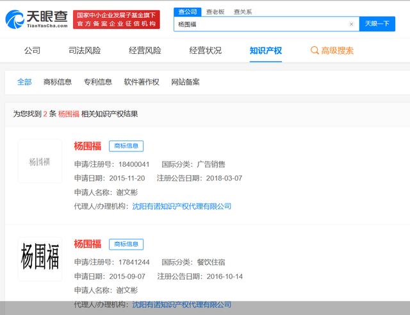Click the red 杨围福 keyword in the results summary
Image resolution: width=410 pixels, height=315 pixels.
click(69, 114)
